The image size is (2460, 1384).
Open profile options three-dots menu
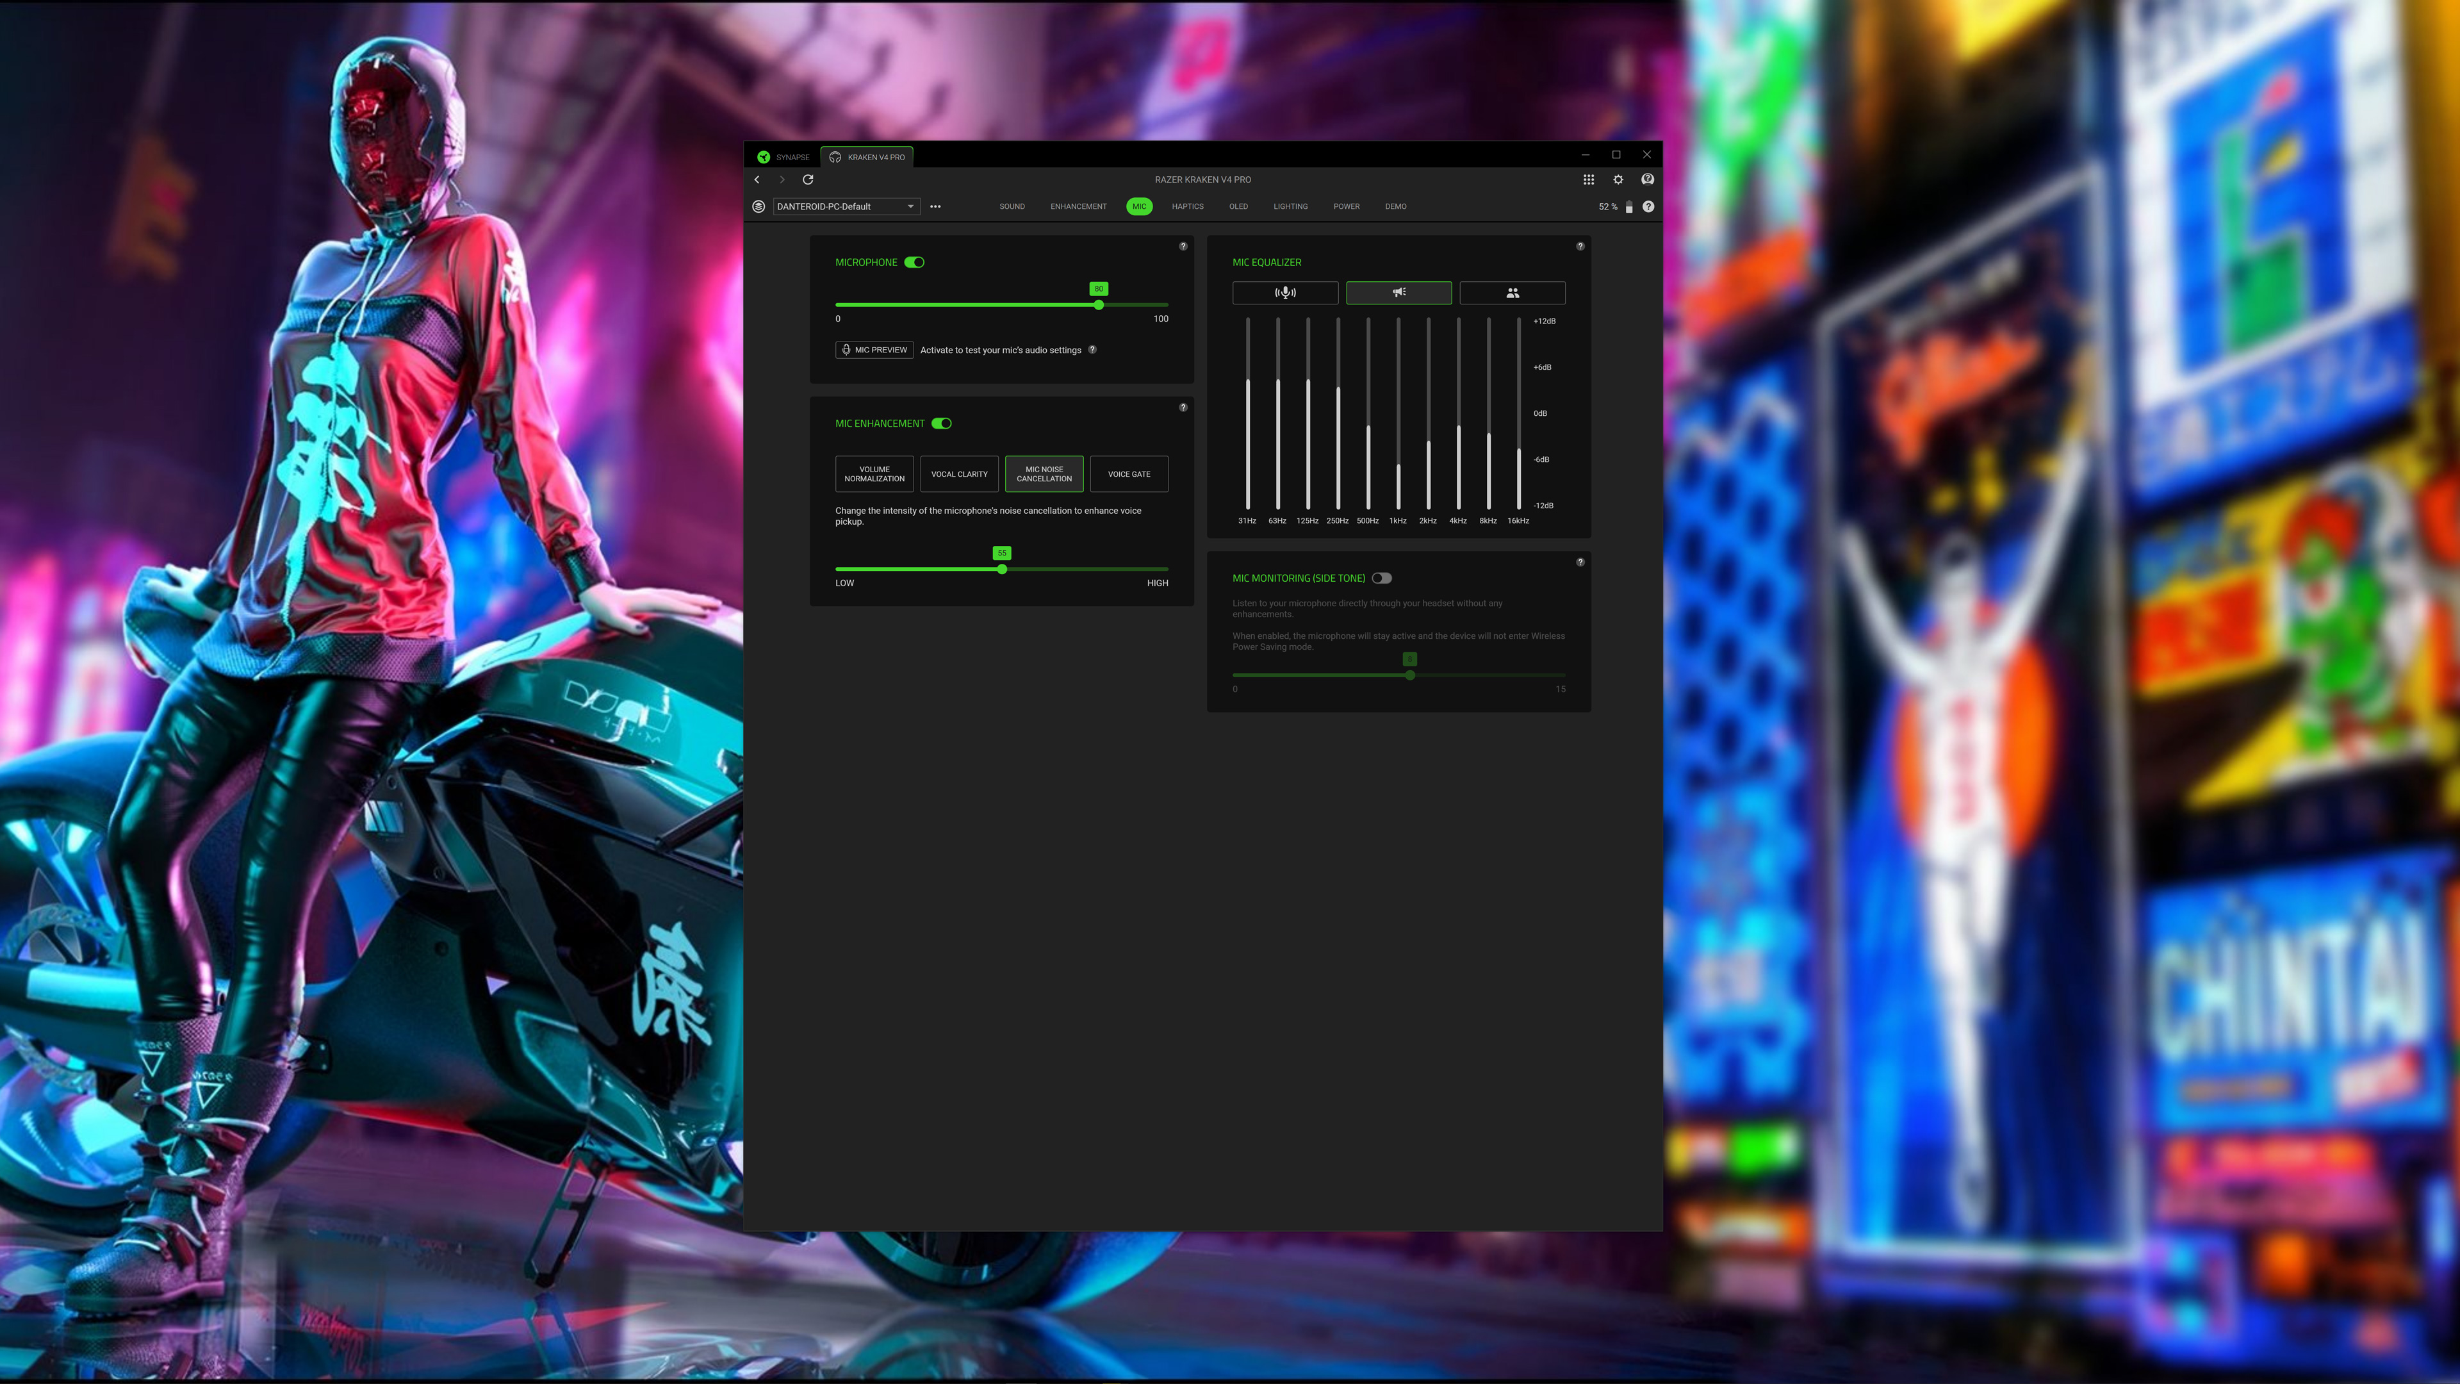[936, 206]
